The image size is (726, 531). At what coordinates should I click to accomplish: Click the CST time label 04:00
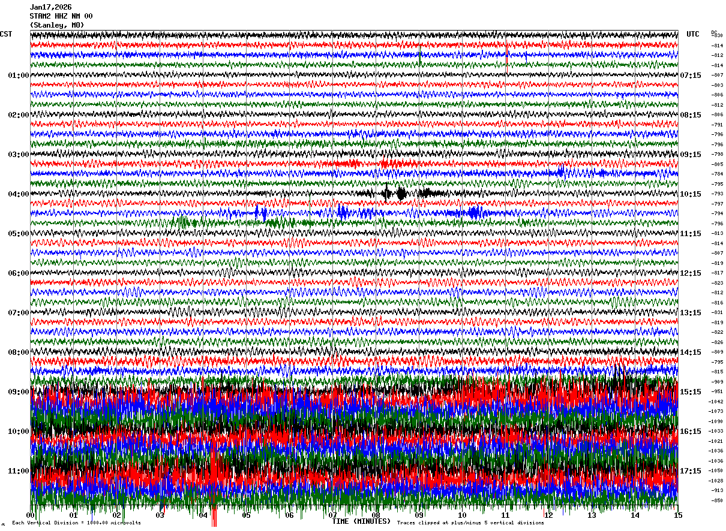(19, 194)
